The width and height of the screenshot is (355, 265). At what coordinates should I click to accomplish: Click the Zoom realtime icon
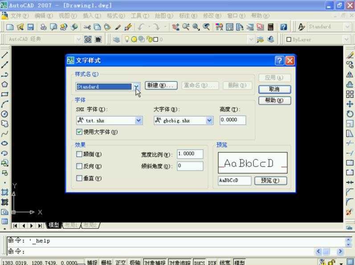[x=186, y=27]
